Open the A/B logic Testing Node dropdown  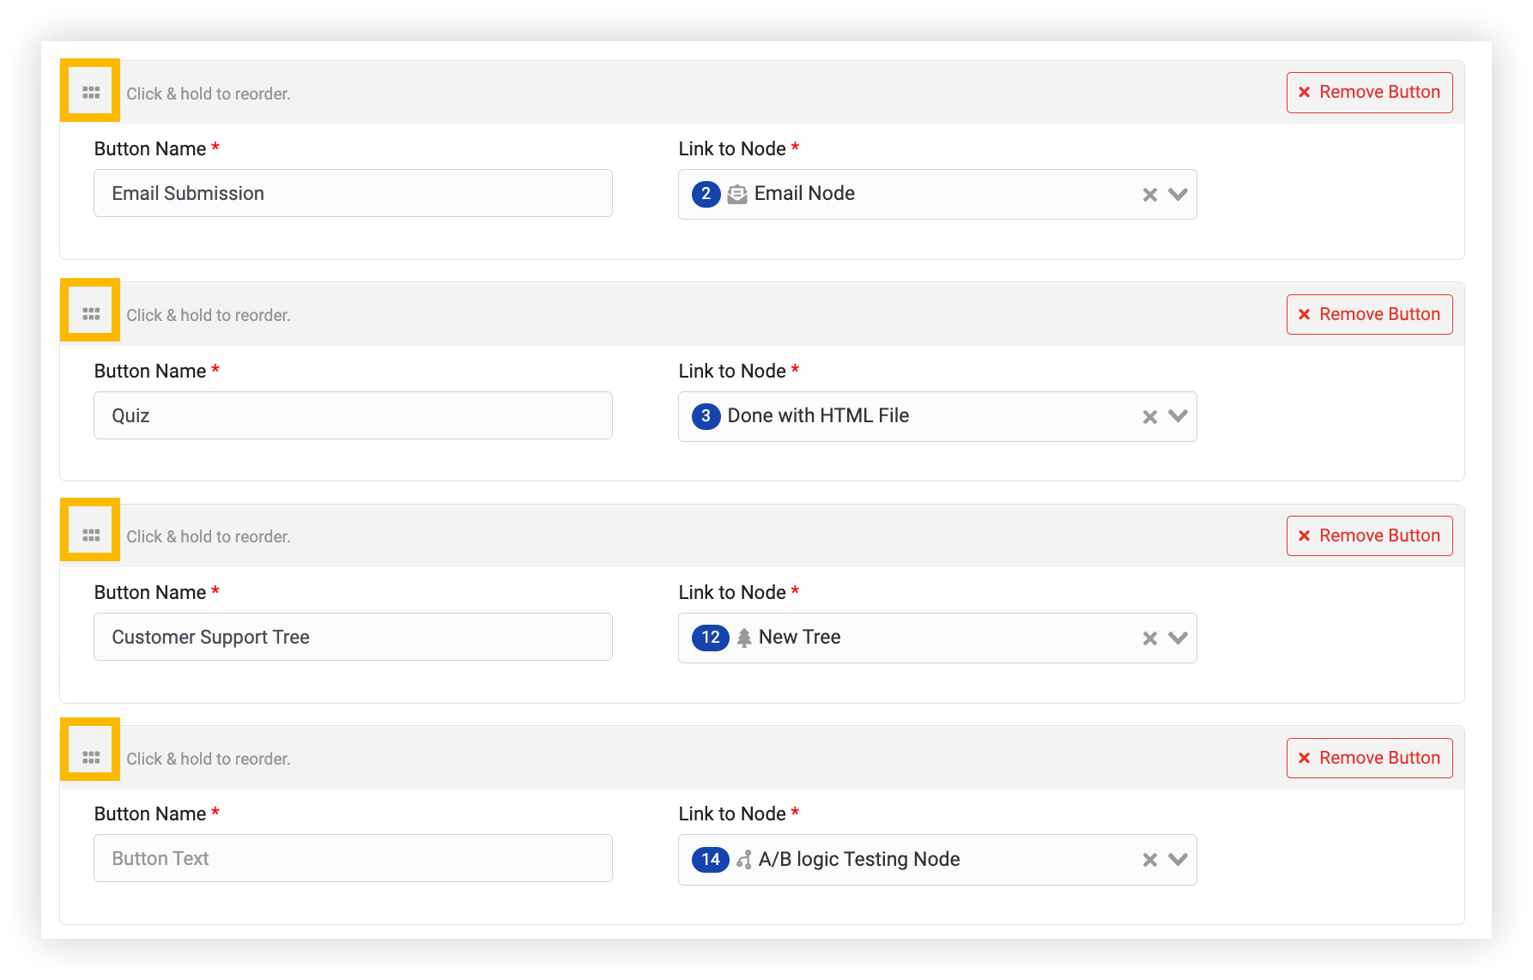click(1179, 860)
